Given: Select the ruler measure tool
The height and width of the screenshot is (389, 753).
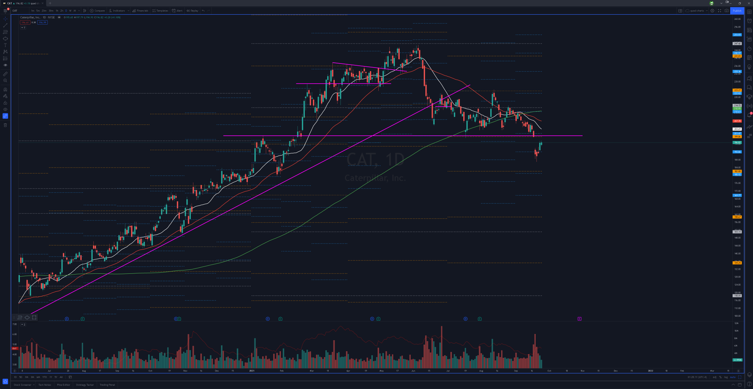Looking at the screenshot, I should [5, 74].
